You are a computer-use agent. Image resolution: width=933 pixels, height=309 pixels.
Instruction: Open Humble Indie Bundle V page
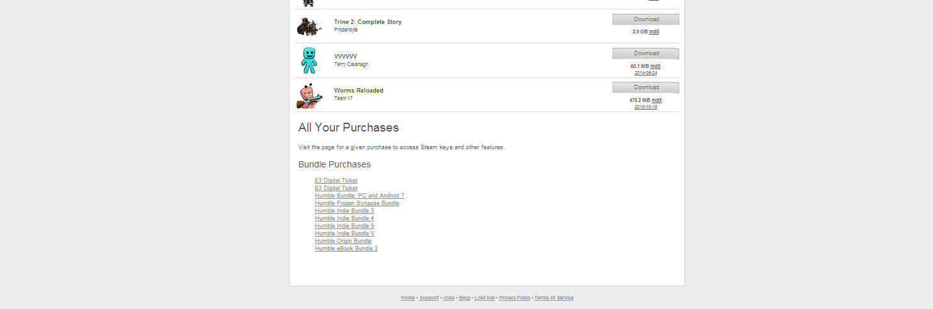pos(344,233)
